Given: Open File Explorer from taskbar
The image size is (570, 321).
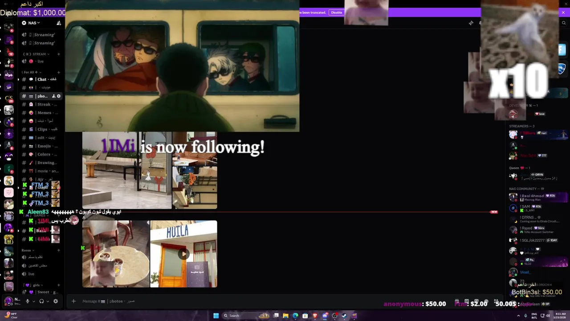Looking at the screenshot, I should click(x=285, y=316).
